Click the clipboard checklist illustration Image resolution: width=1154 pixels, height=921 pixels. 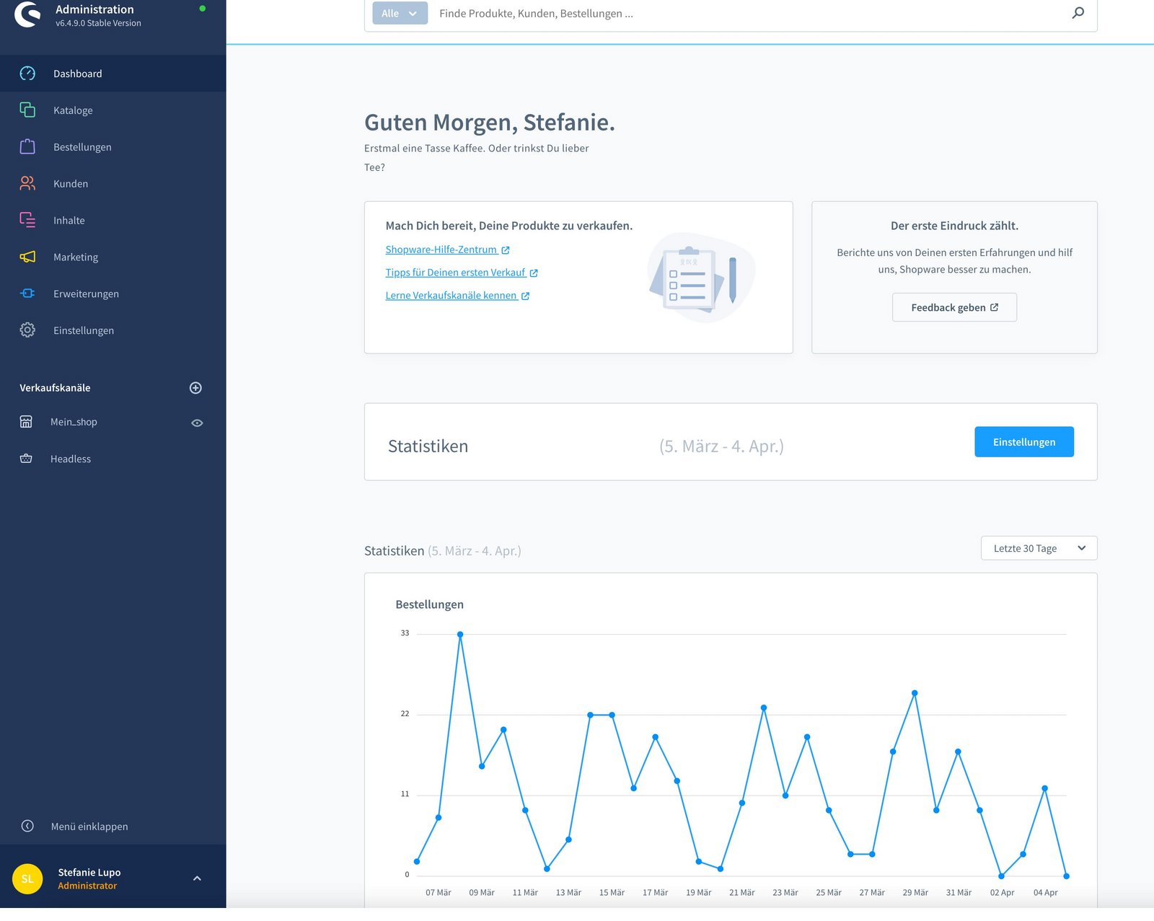tap(700, 277)
